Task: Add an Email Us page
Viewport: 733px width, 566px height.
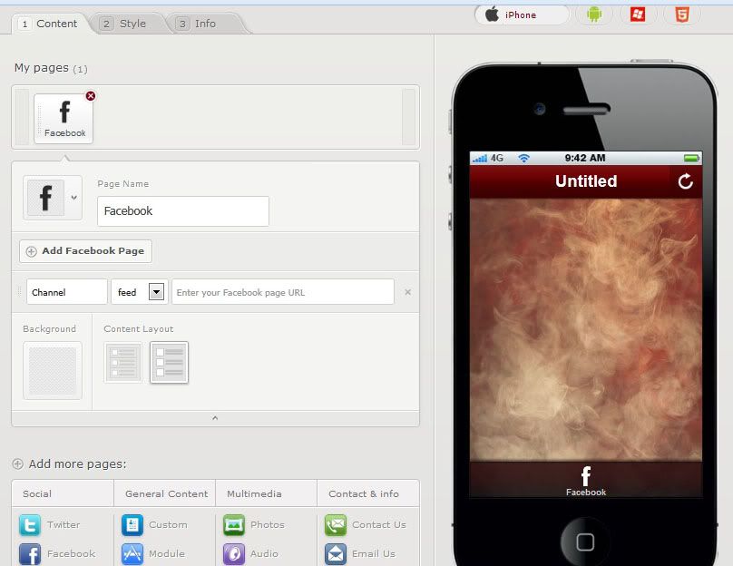Action: (x=361, y=553)
